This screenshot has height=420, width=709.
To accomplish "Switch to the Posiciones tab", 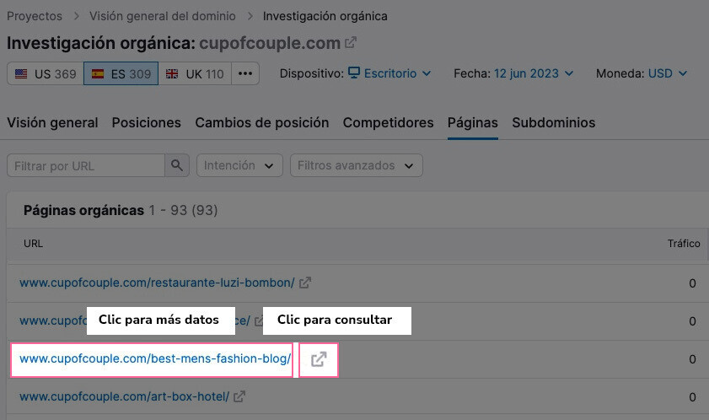I will coord(147,122).
